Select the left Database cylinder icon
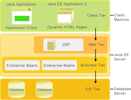Viewport: 131px width, 100px height. click(16, 89)
